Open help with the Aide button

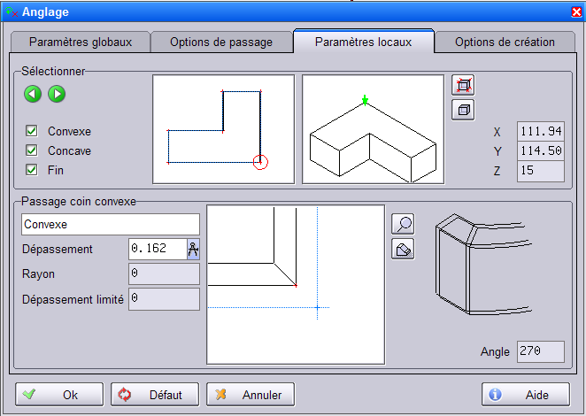click(x=525, y=395)
